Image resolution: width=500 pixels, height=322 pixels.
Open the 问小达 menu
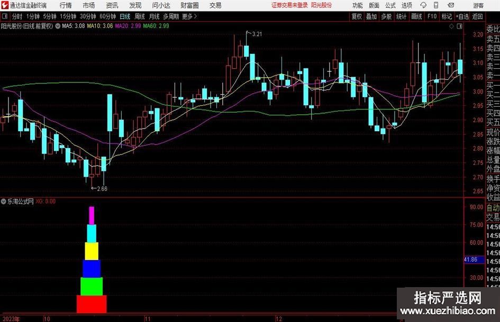point(161,5)
